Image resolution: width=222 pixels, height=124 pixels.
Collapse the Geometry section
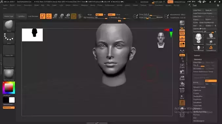coord(198,59)
